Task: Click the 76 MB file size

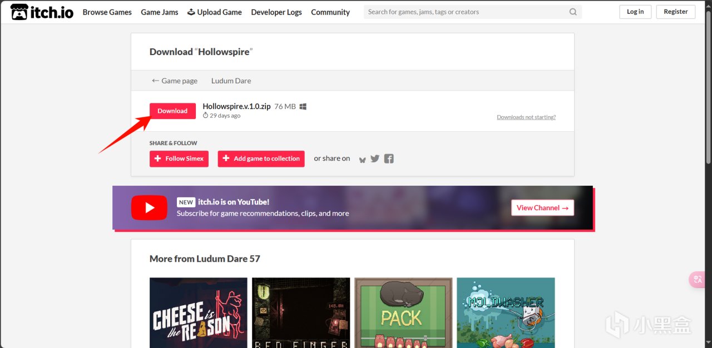Action: 285,106
